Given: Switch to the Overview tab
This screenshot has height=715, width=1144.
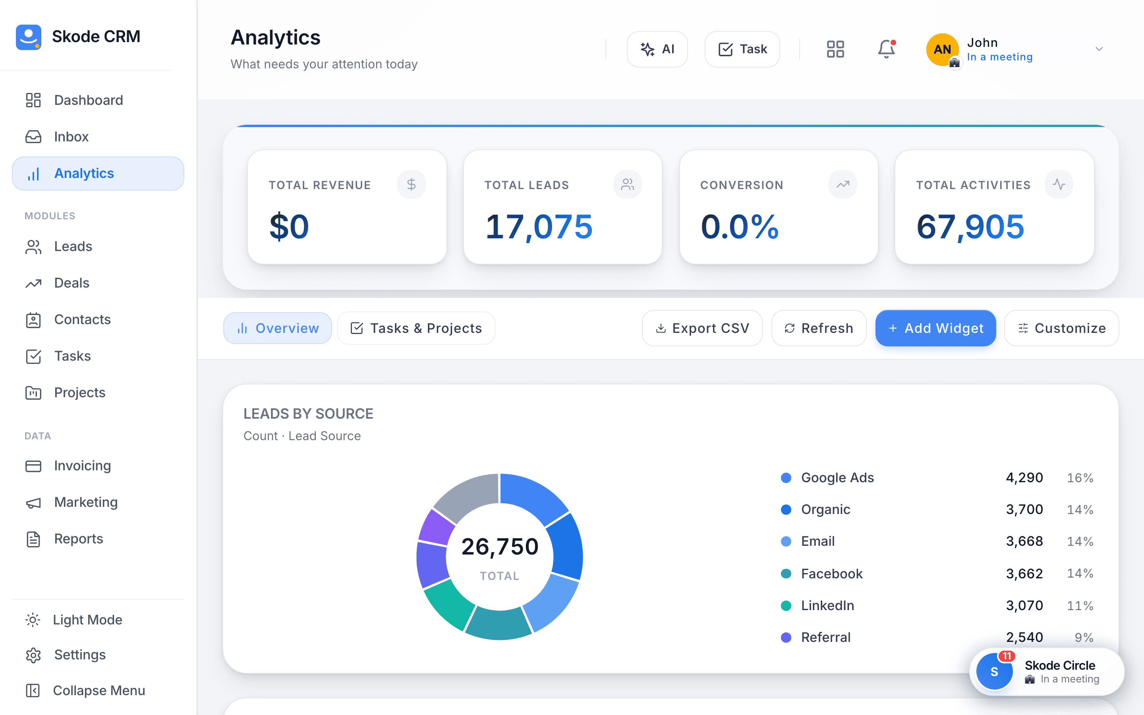Looking at the screenshot, I should [x=278, y=328].
